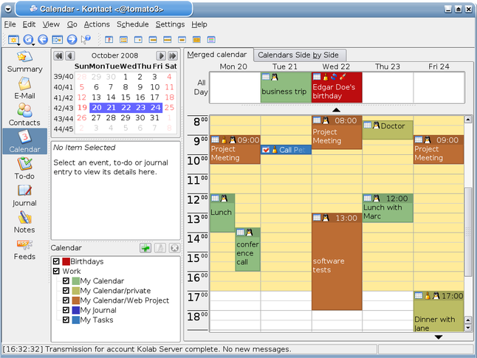
Task: Select Edgar Doe's birthday event
Action: pos(337,88)
